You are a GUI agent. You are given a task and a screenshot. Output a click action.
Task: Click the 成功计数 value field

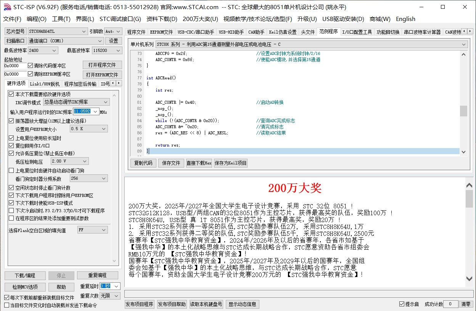pyautogui.click(x=451, y=304)
